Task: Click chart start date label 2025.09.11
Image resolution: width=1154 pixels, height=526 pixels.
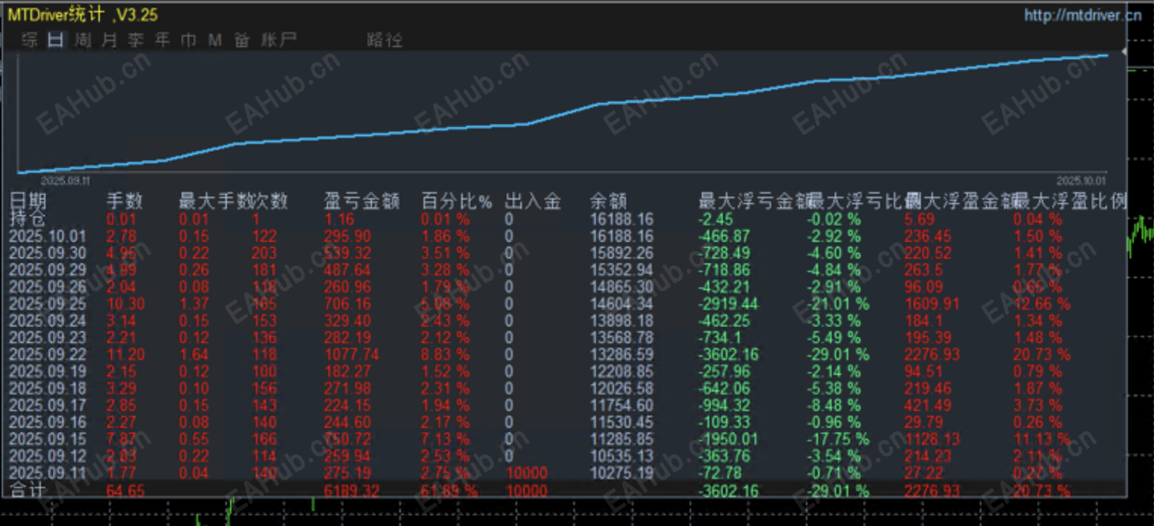Action: [x=65, y=181]
